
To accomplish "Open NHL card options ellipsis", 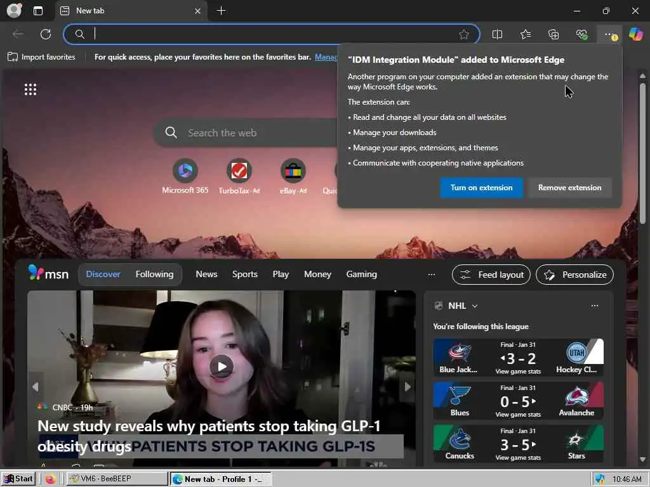I will click(594, 306).
